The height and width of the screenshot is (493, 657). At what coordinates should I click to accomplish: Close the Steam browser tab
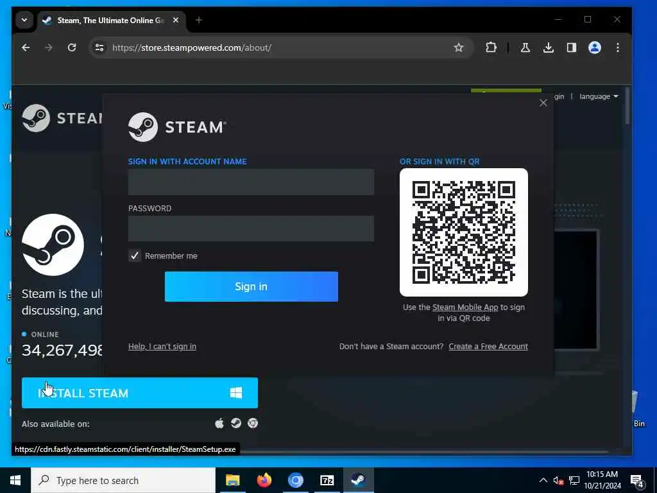pos(176,20)
